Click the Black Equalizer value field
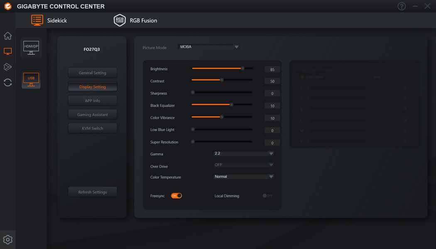Image resolution: width=436 pixels, height=249 pixels. pos(272,106)
